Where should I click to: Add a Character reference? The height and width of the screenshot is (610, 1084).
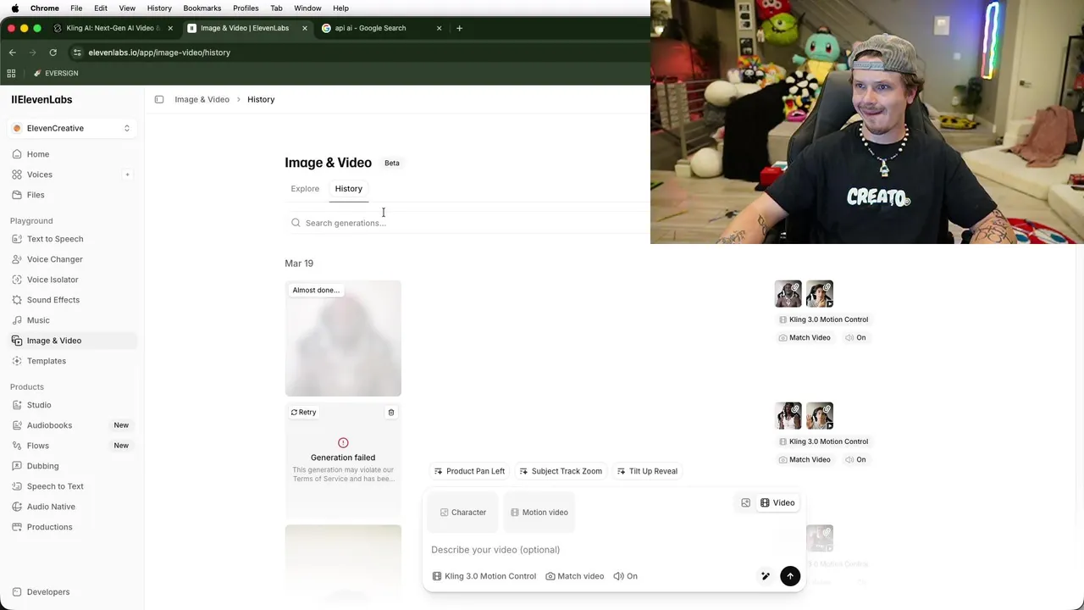[x=463, y=513]
